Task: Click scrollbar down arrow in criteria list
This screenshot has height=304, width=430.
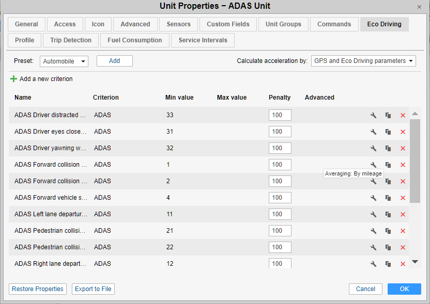Action: pyautogui.click(x=414, y=262)
